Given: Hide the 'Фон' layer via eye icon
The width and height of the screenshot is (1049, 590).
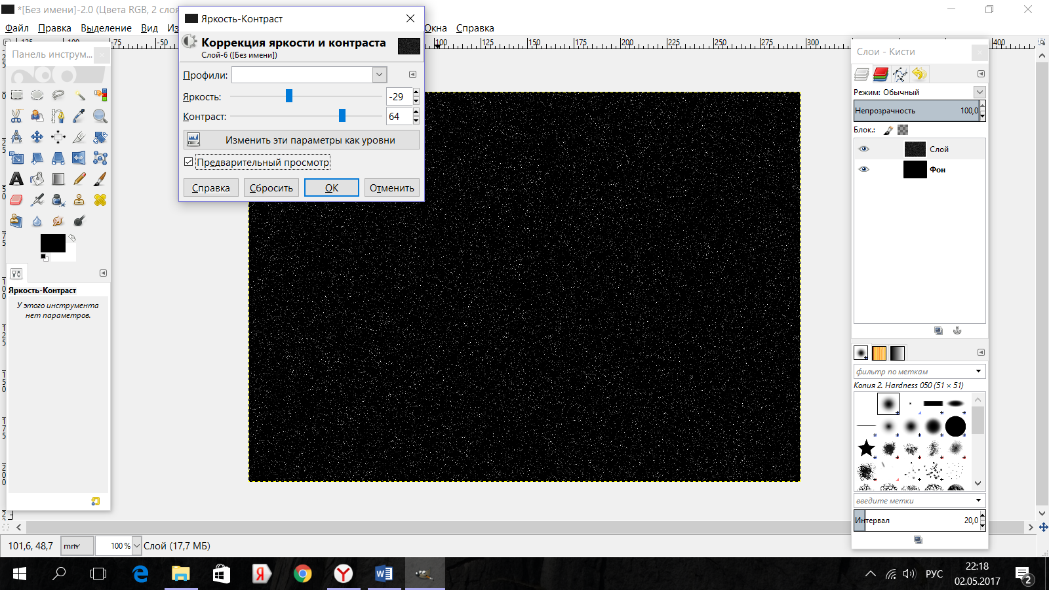Looking at the screenshot, I should tap(864, 169).
